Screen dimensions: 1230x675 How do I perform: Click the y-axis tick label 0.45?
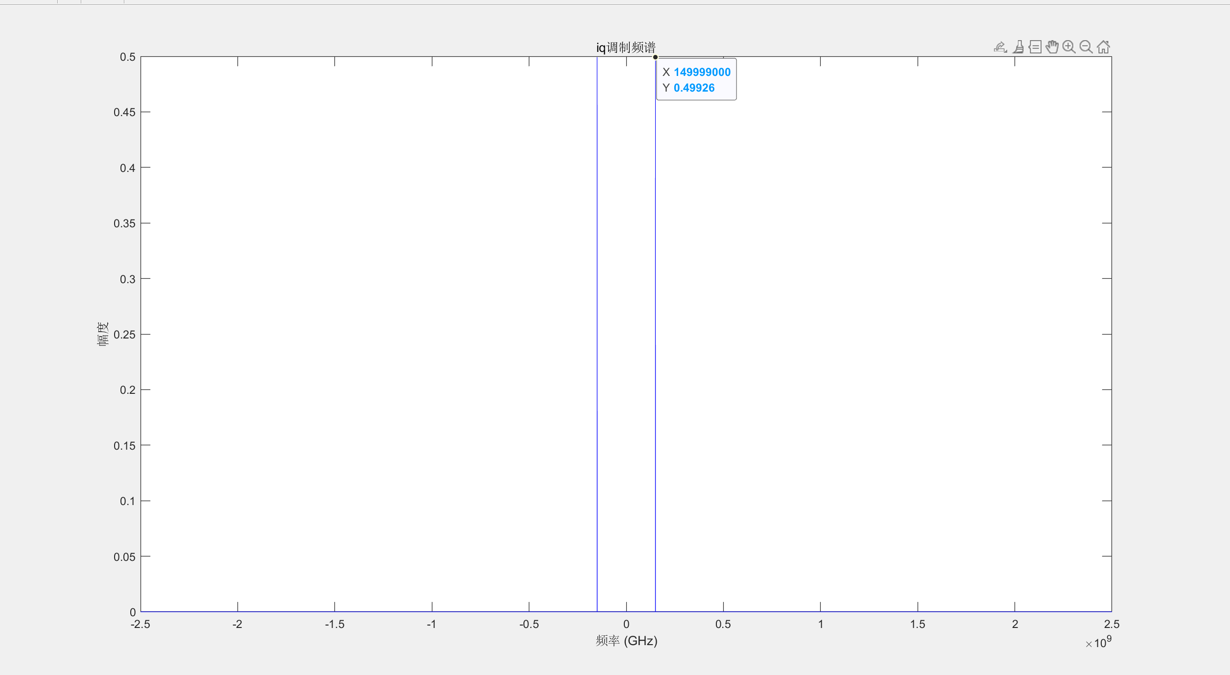tap(124, 112)
